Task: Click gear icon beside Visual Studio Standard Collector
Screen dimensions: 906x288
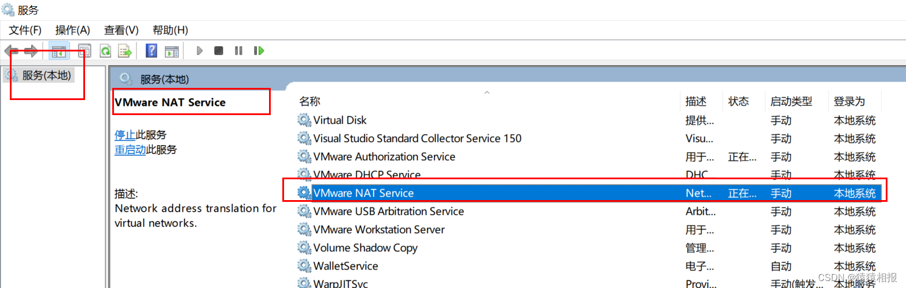Action: click(x=304, y=138)
